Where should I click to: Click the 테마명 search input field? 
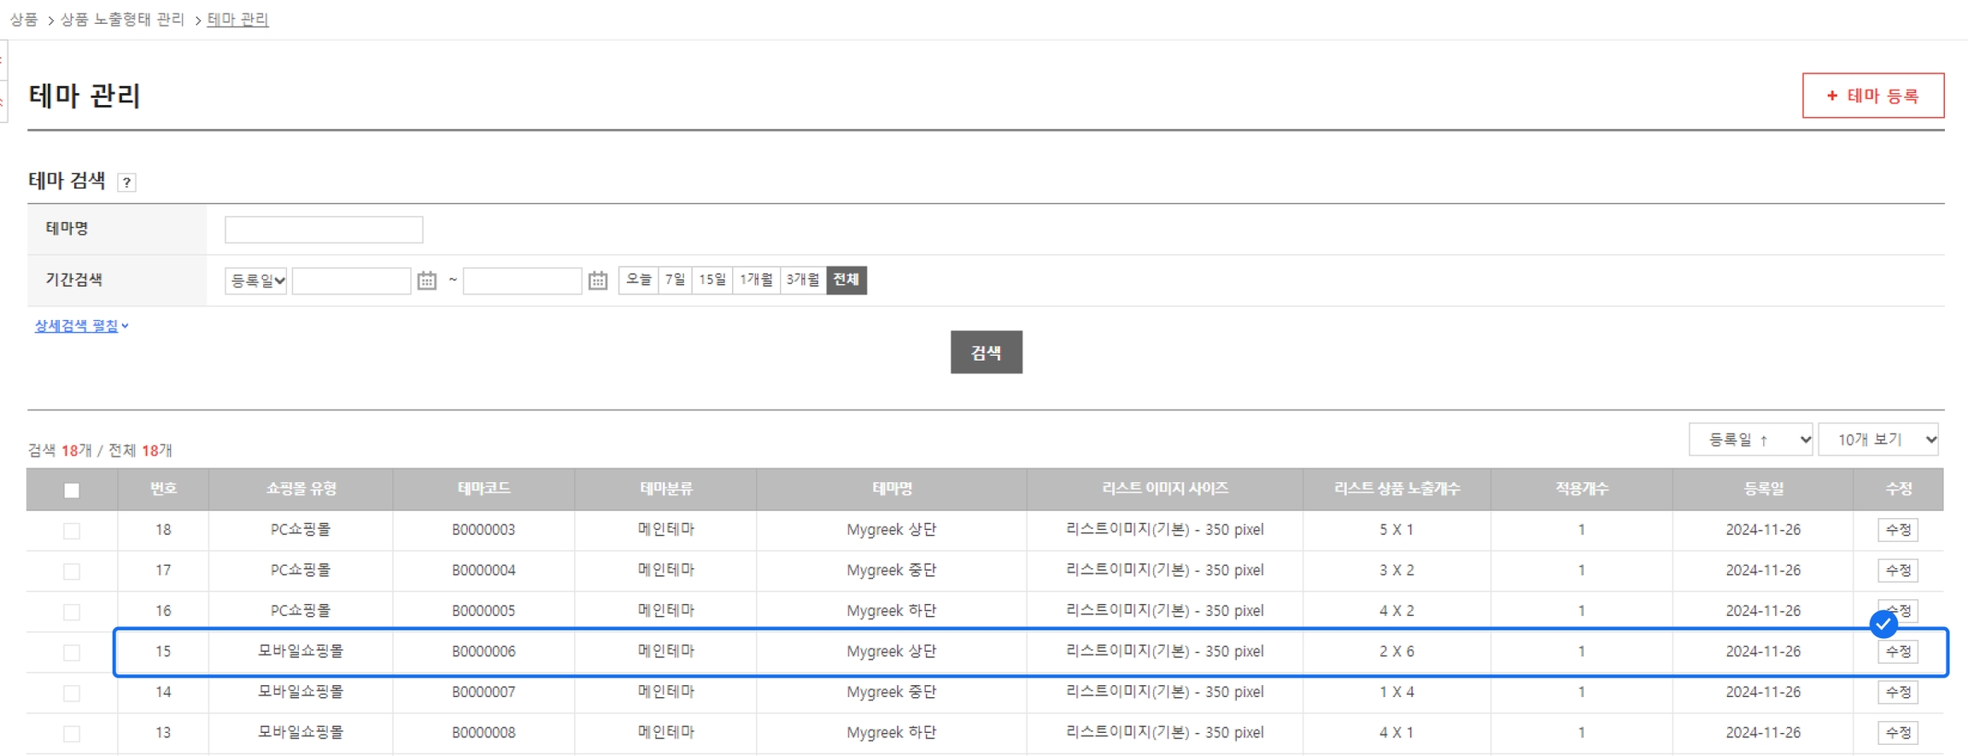coord(324,230)
